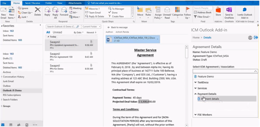Open the More respond options dropdown
The width and height of the screenshot is (260, 127).
[75, 17]
